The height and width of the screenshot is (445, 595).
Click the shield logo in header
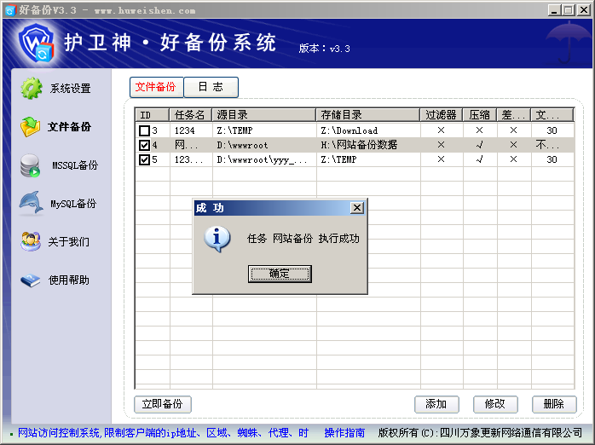(37, 43)
